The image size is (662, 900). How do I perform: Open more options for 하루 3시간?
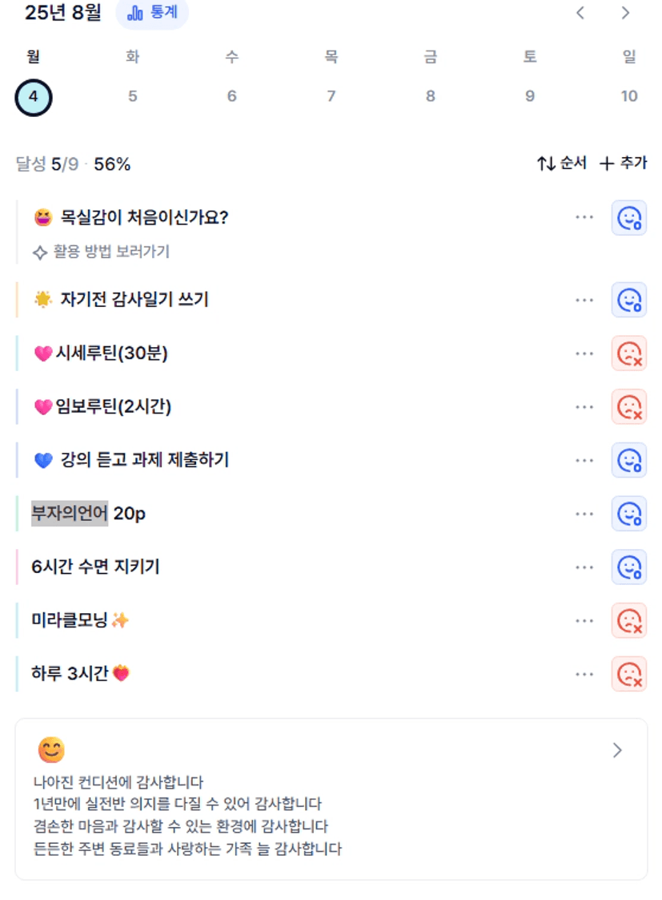coord(584,674)
